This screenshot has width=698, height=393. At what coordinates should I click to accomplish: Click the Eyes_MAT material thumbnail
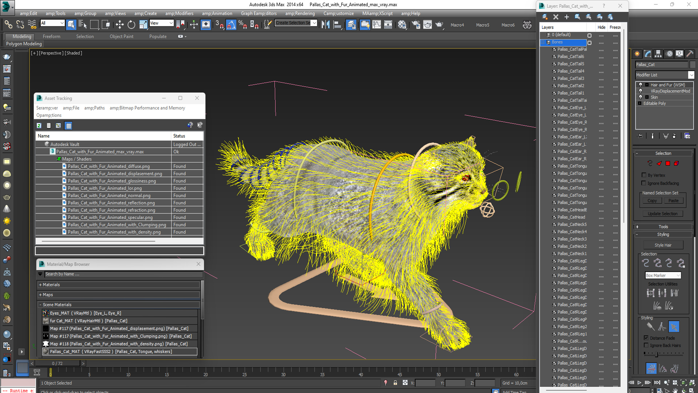click(x=45, y=313)
